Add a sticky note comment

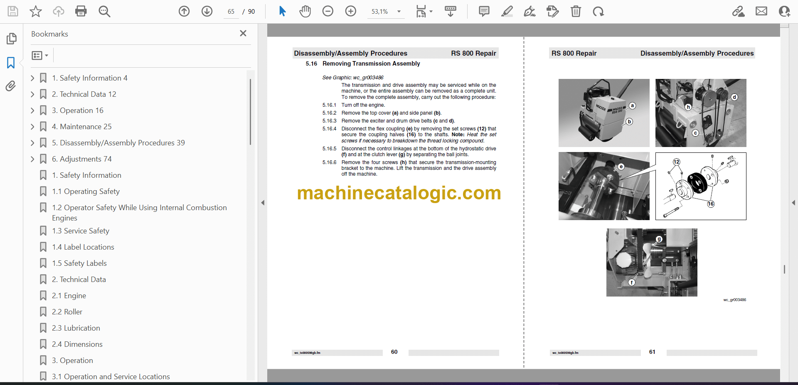click(x=484, y=11)
